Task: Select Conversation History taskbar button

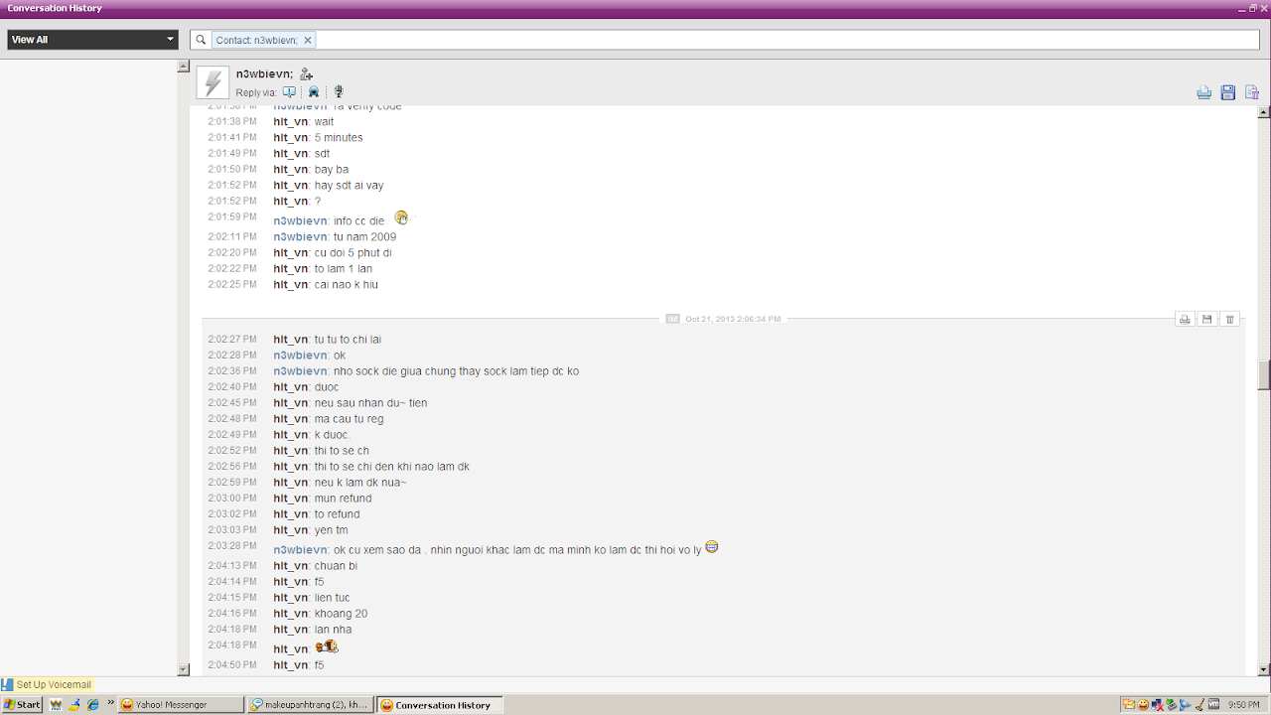Action: [440, 704]
